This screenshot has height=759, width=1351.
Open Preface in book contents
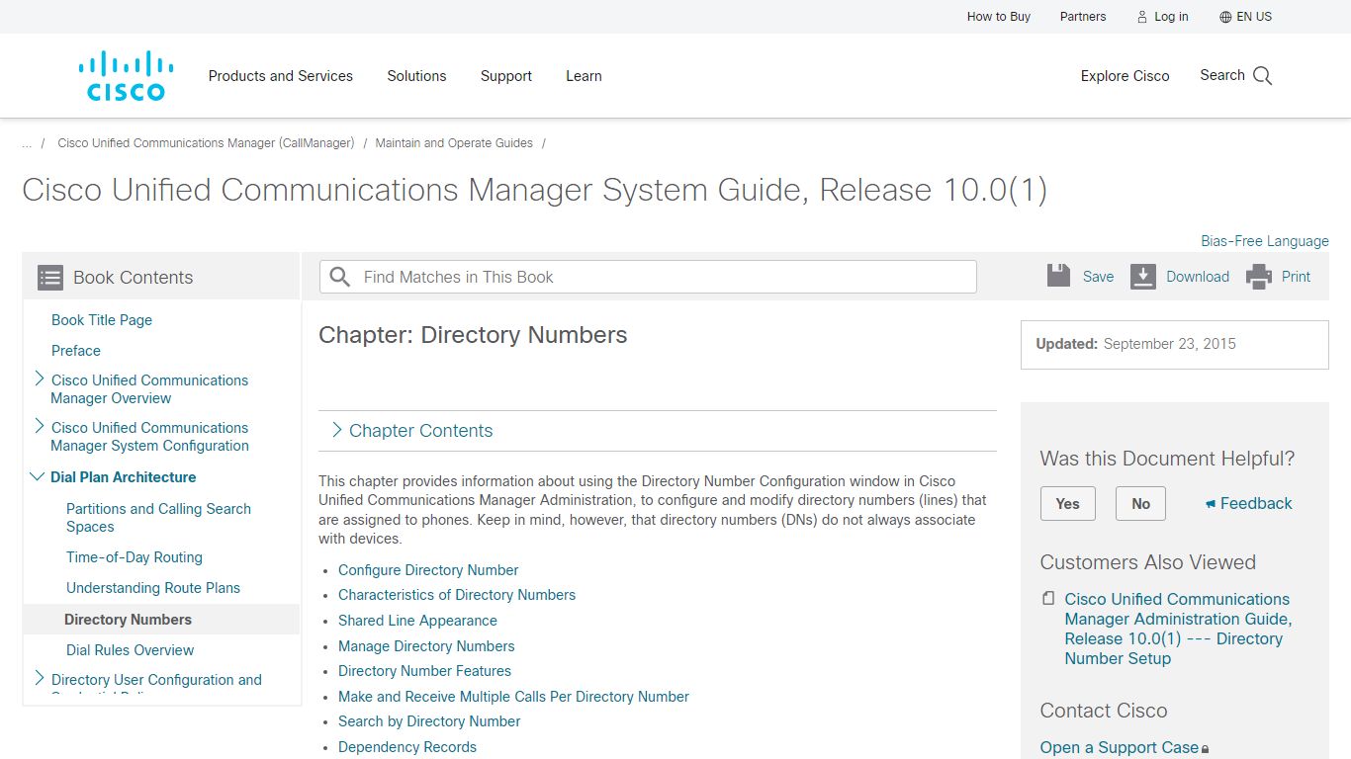(x=76, y=351)
